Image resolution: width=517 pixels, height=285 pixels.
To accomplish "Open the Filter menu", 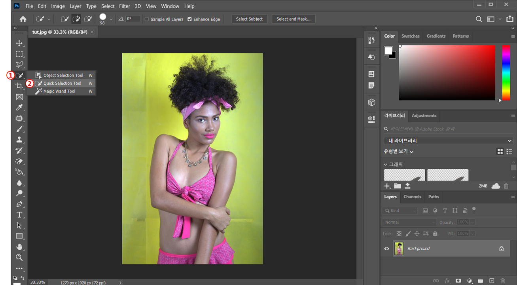I will pyautogui.click(x=125, y=6).
